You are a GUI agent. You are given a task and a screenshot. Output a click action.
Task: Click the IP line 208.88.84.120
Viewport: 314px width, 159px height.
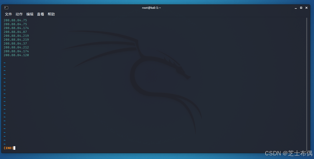[16, 55]
